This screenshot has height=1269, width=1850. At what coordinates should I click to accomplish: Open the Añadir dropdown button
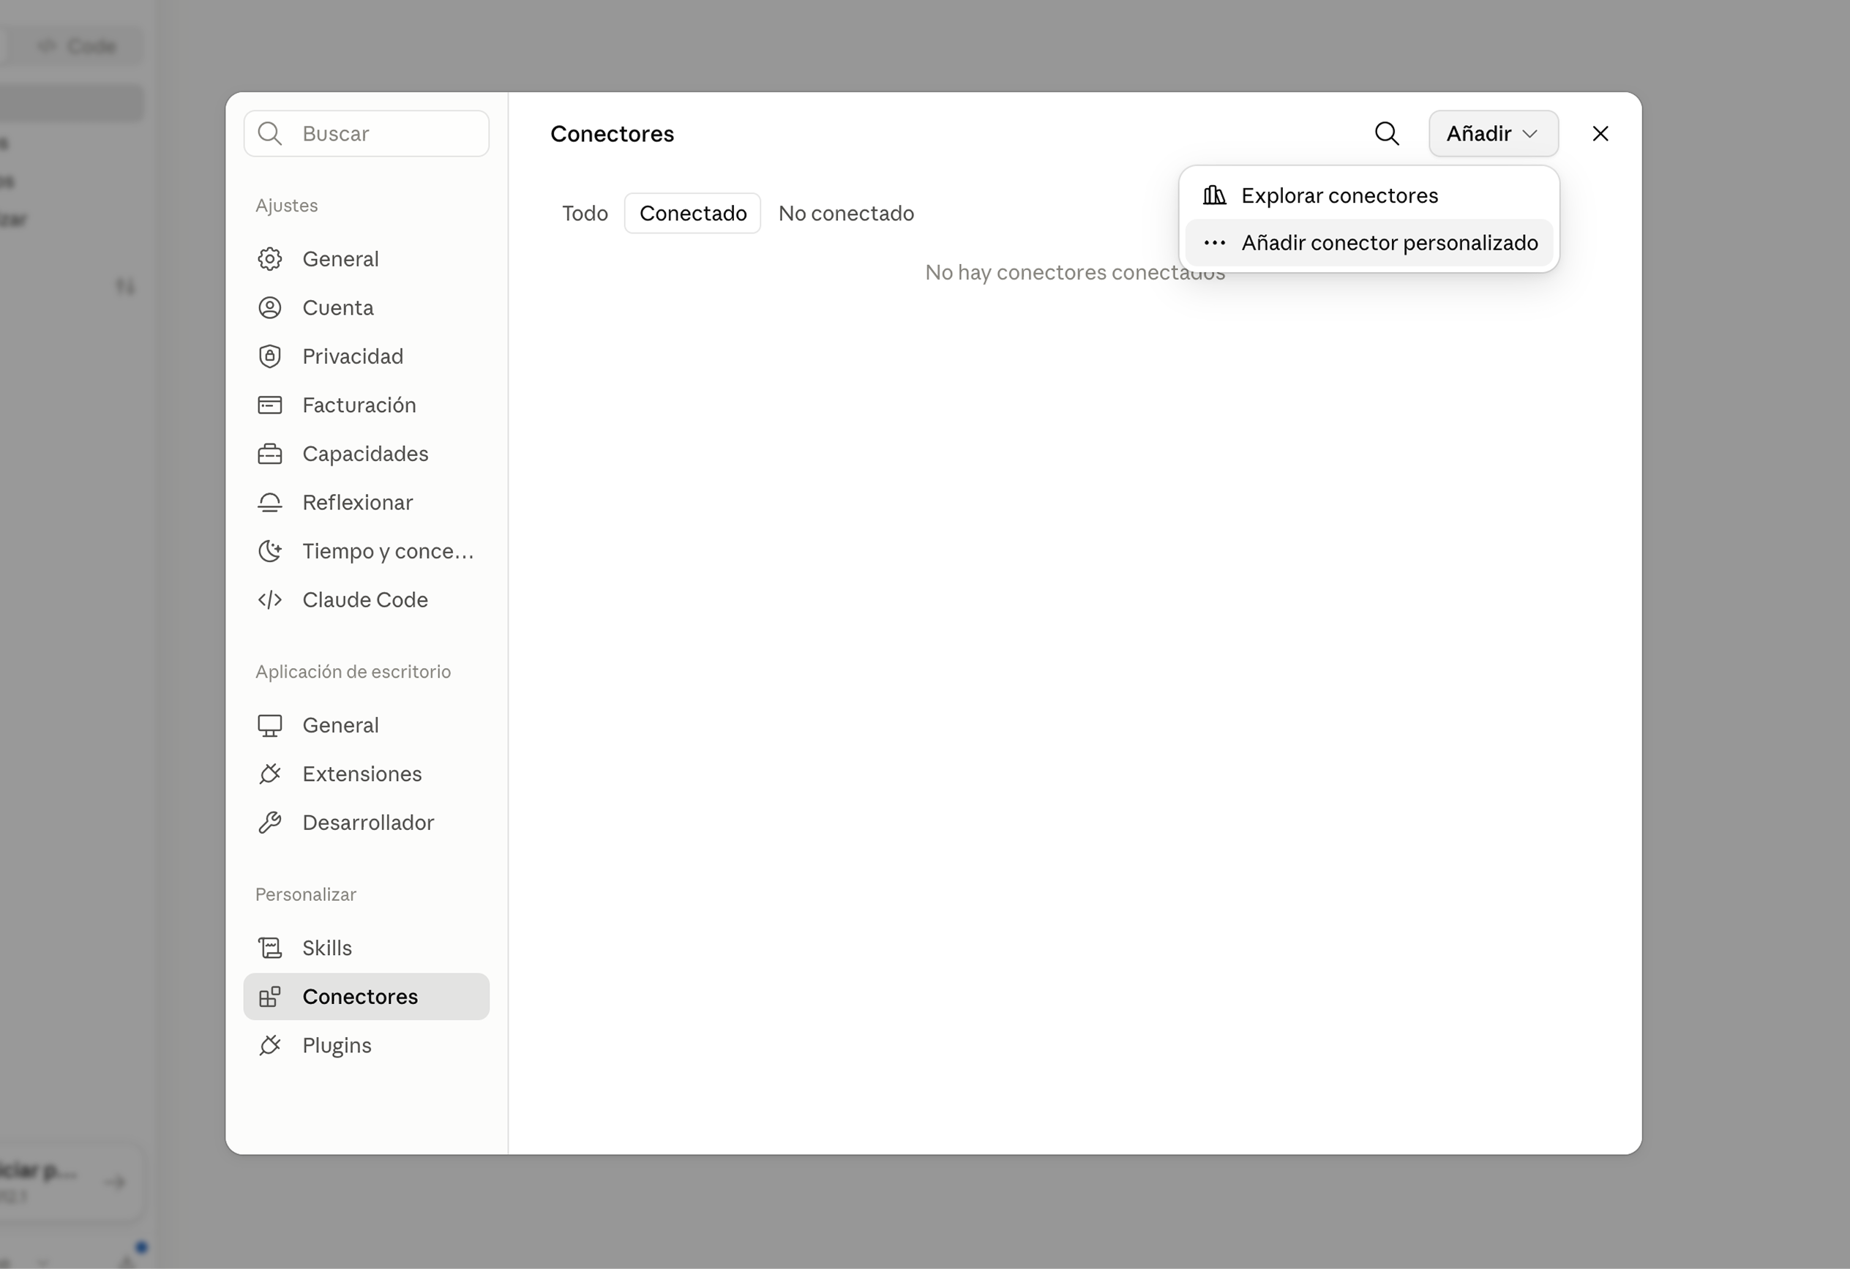[1494, 134]
